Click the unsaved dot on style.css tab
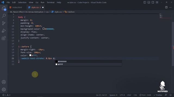Screen dimensions: 174x97 coord(43,7)
